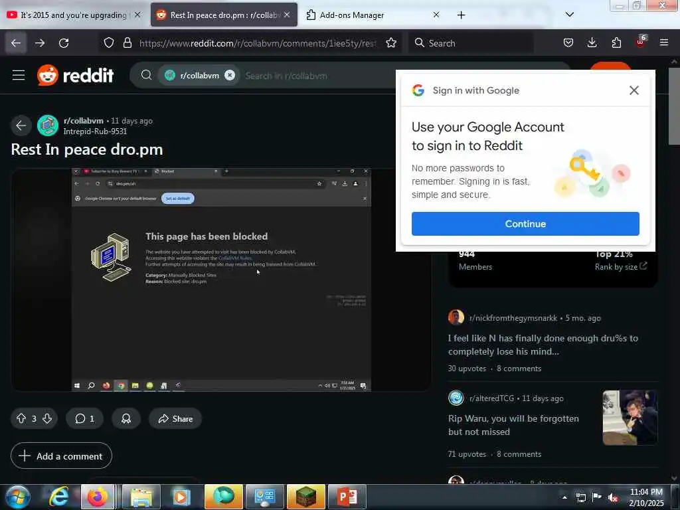Select Firefox in the taskbar
This screenshot has height=510, width=680.
pos(98,497)
